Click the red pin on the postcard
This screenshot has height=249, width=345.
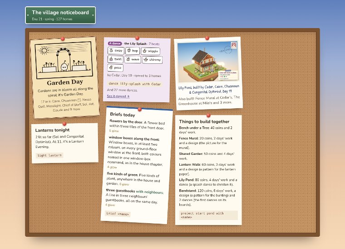207,38
